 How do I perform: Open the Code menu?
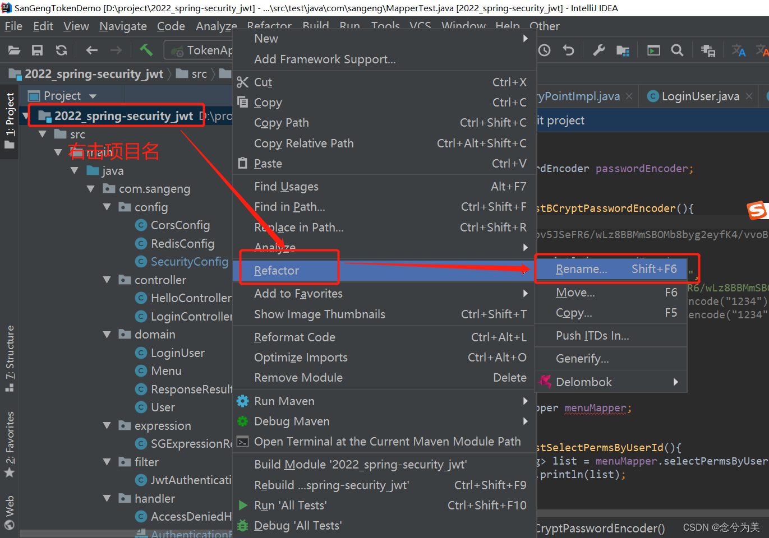171,26
